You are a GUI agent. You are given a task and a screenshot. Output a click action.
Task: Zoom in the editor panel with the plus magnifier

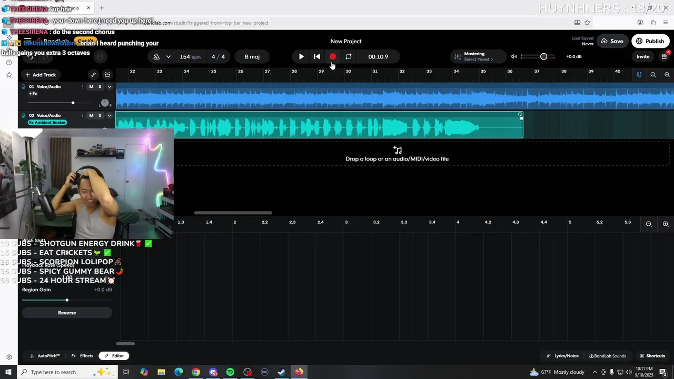666,224
